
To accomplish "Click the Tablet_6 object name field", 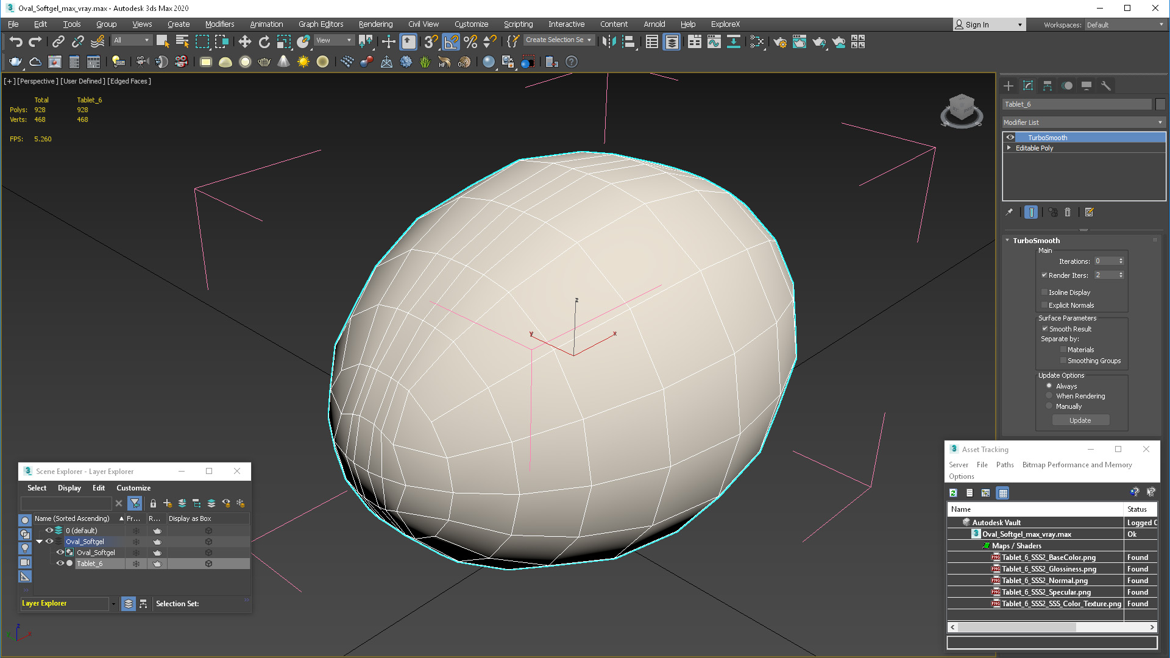I will [1077, 104].
